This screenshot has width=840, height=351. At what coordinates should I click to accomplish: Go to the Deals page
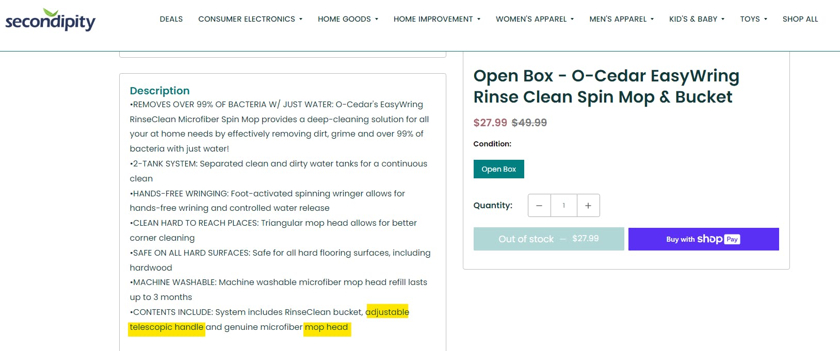point(171,19)
